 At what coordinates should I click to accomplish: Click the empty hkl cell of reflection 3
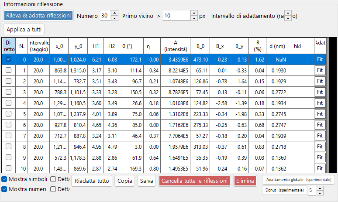click(x=301, y=92)
